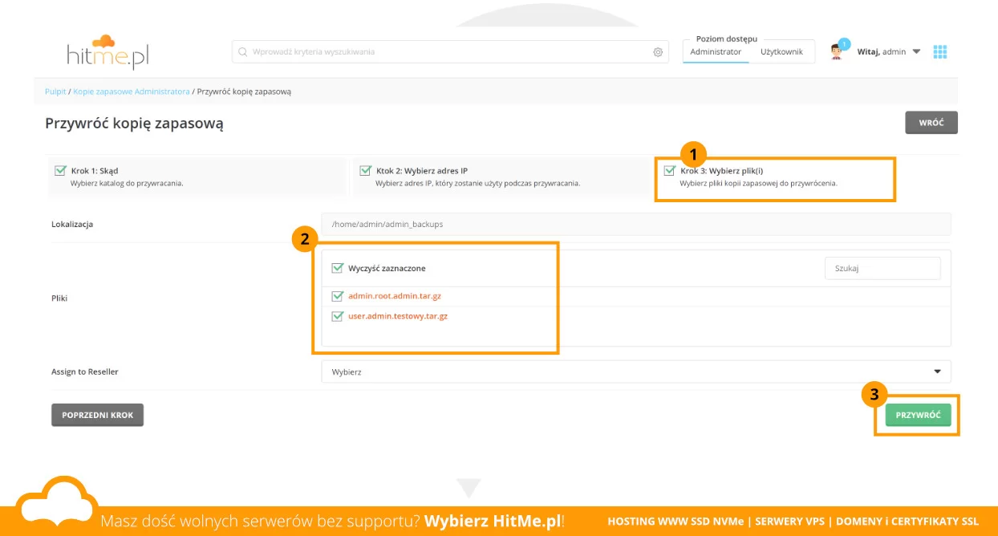Go to Krok 3: Wybierz plik(i) step
This screenshot has width=998, height=536.
coord(775,177)
